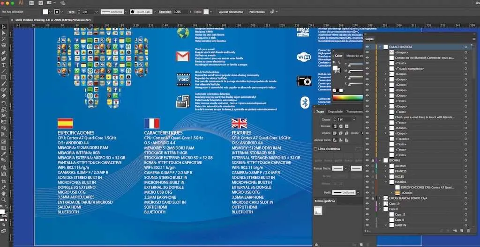This screenshot has height=247, width=480.
Task: Locate object with Capas search icon
Action: click(442, 231)
